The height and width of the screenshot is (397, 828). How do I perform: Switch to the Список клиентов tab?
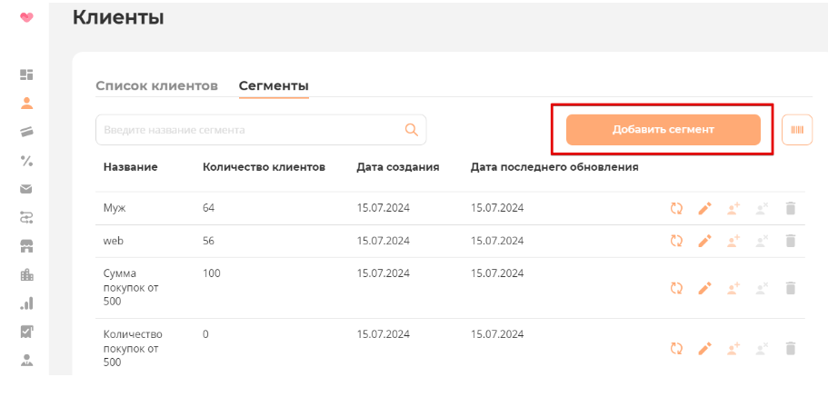point(156,86)
